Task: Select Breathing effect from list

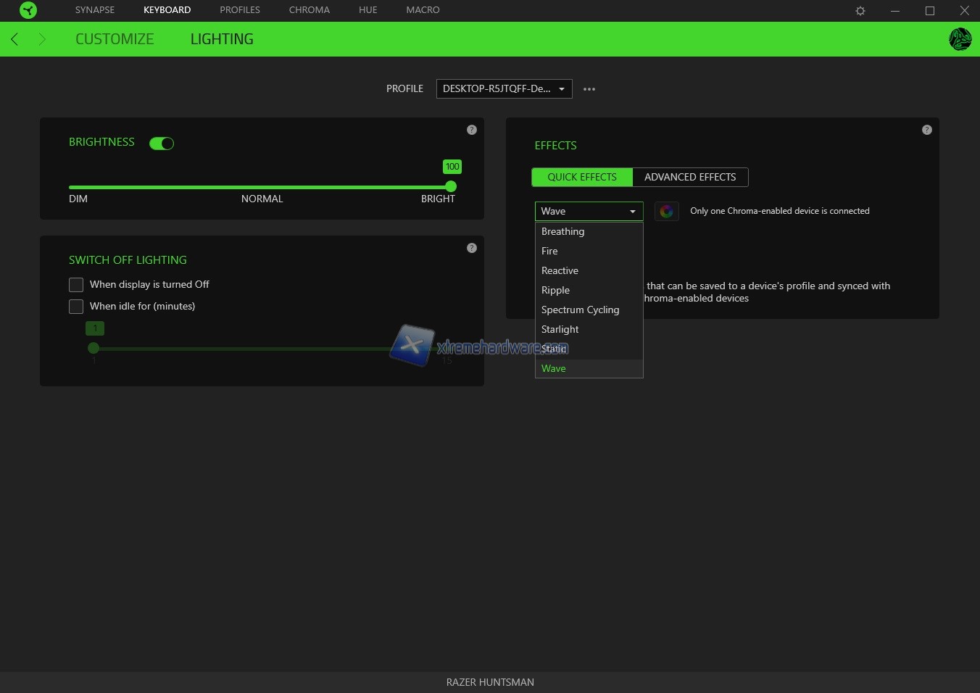Action: coord(589,231)
